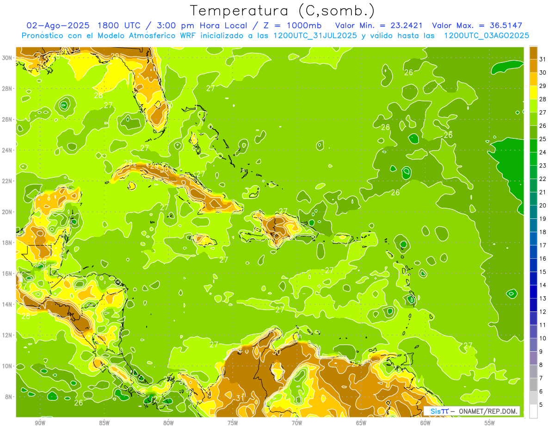
Task: Click the 65W longitude axis label
Action: pos(361,423)
